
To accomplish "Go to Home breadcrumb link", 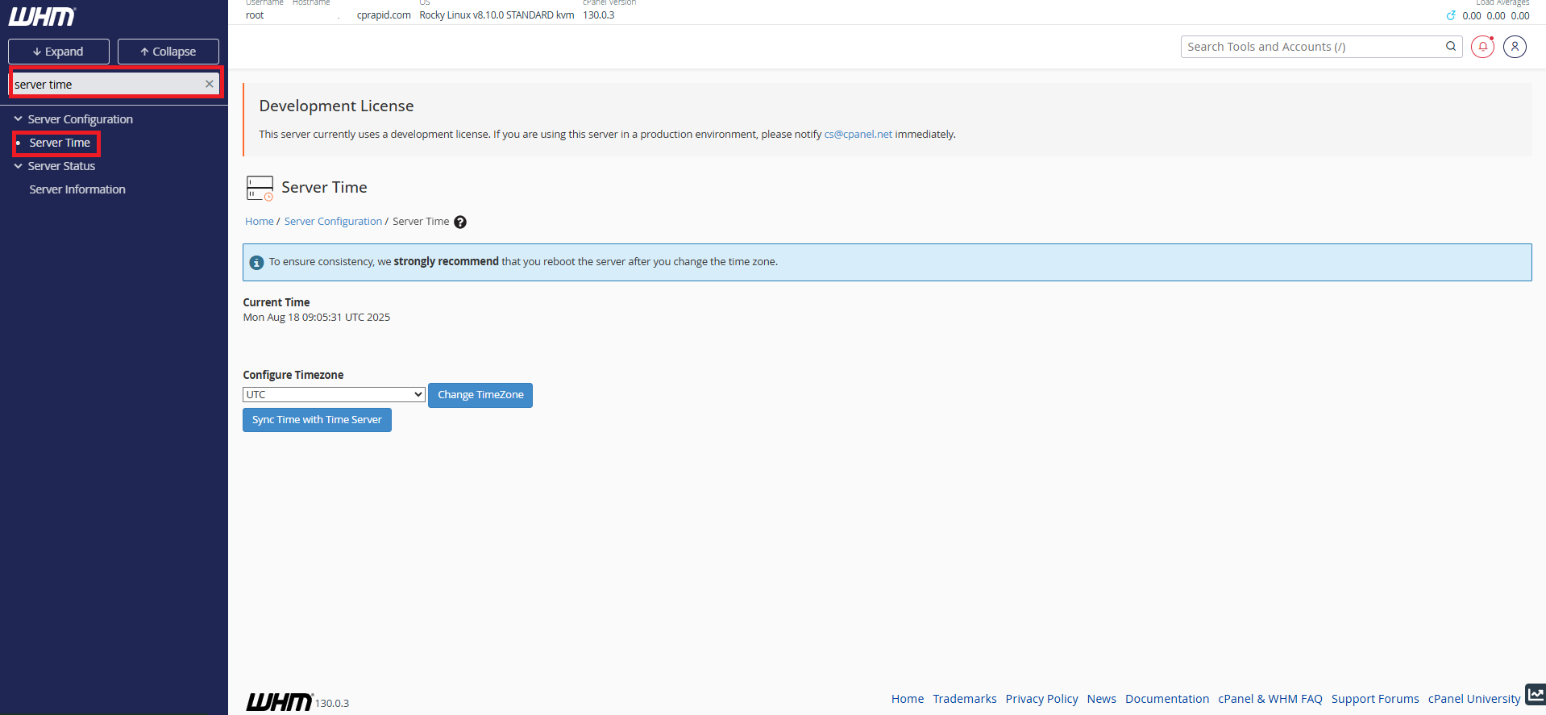I will click(x=260, y=222).
